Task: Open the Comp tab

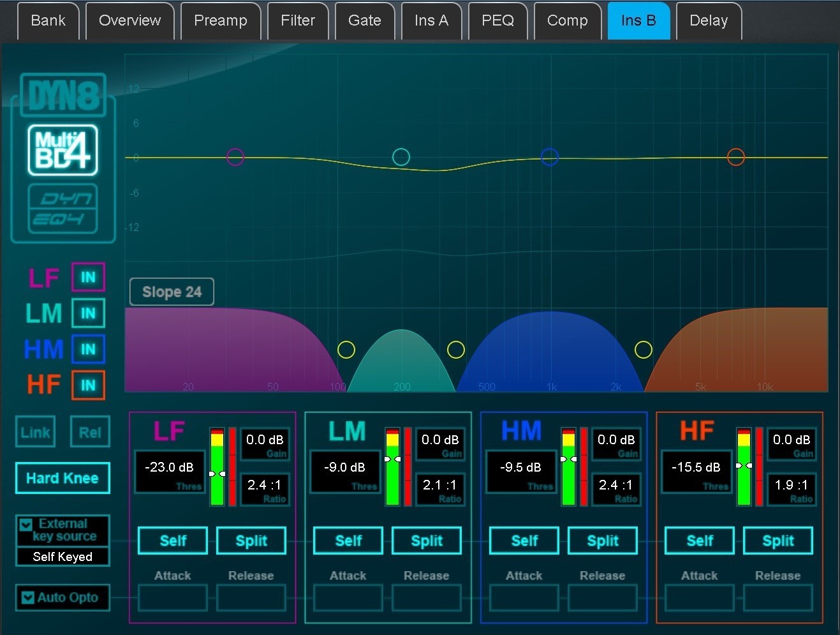Action: tap(568, 20)
